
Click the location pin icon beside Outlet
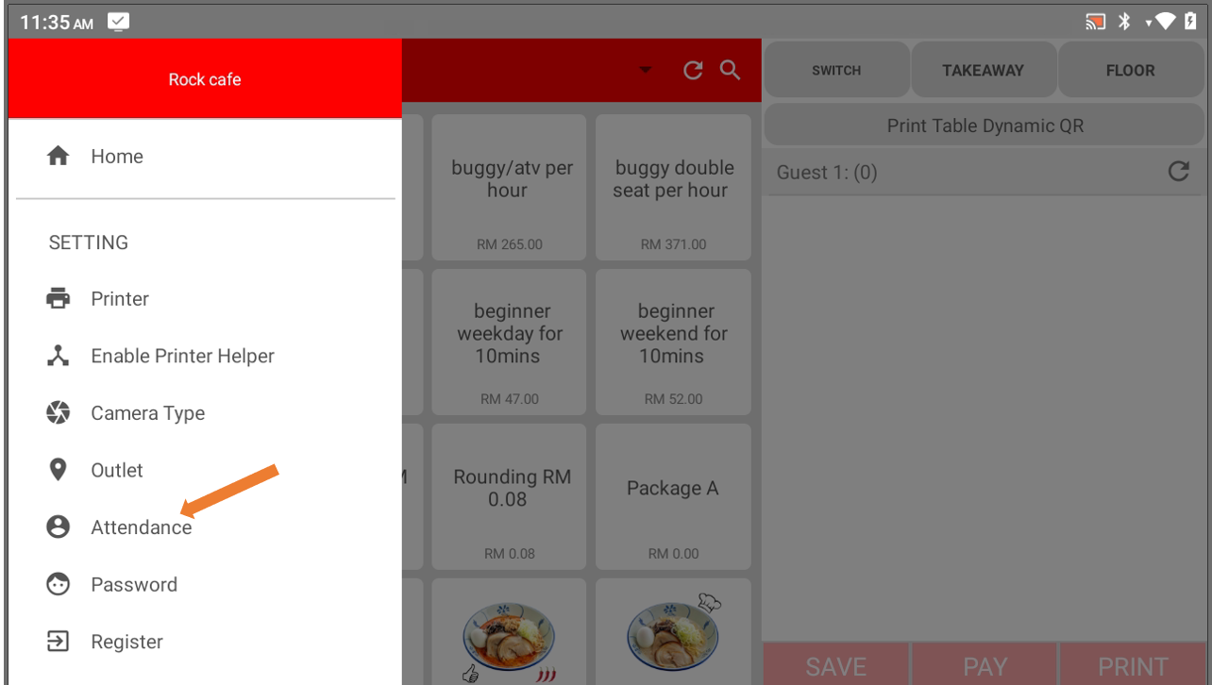[59, 470]
